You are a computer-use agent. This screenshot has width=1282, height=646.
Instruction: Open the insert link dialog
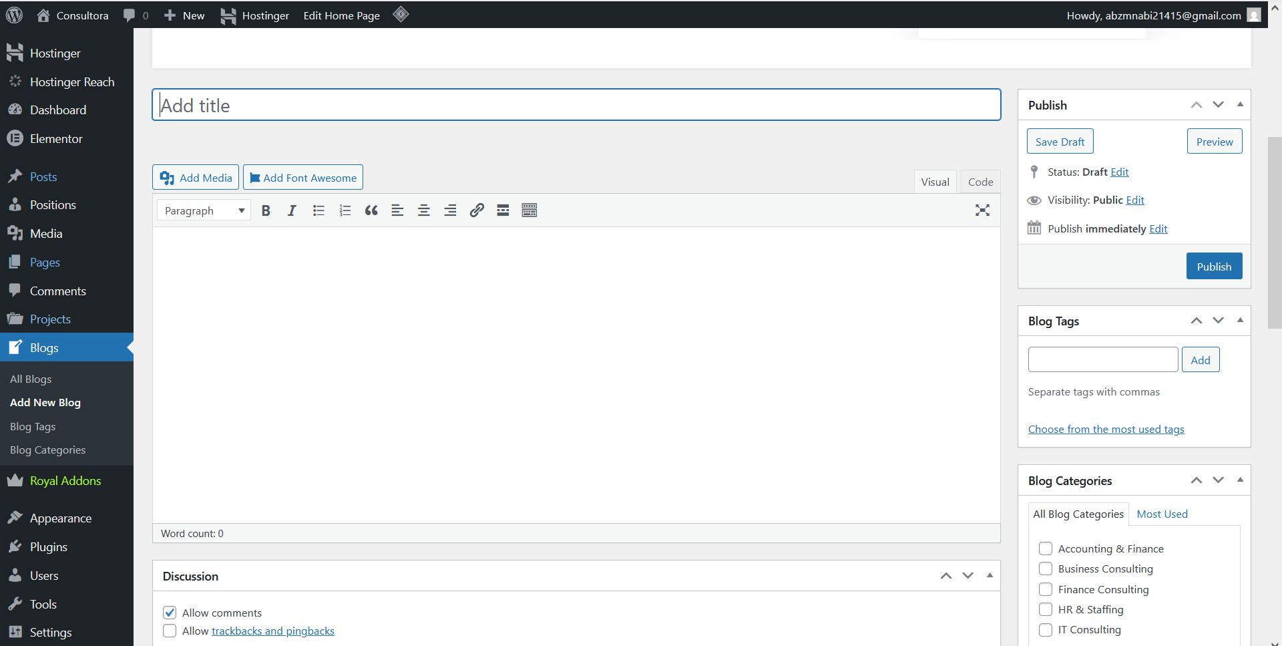[x=477, y=210]
